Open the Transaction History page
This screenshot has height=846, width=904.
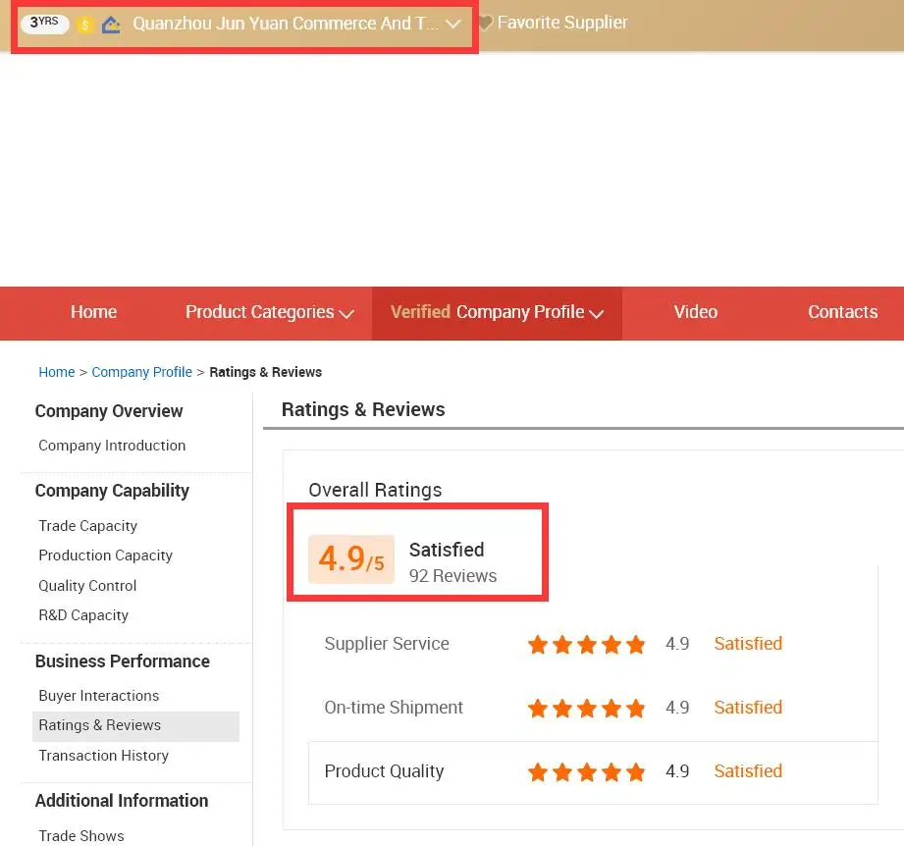pos(103,756)
